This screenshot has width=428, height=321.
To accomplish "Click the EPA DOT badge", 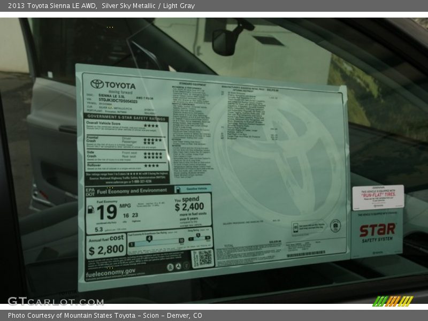I will point(89,191).
